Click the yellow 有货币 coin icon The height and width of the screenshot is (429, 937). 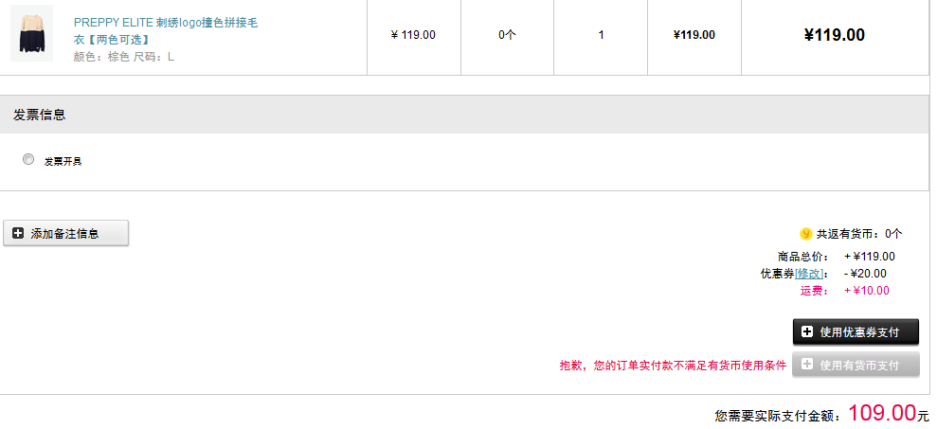[806, 234]
